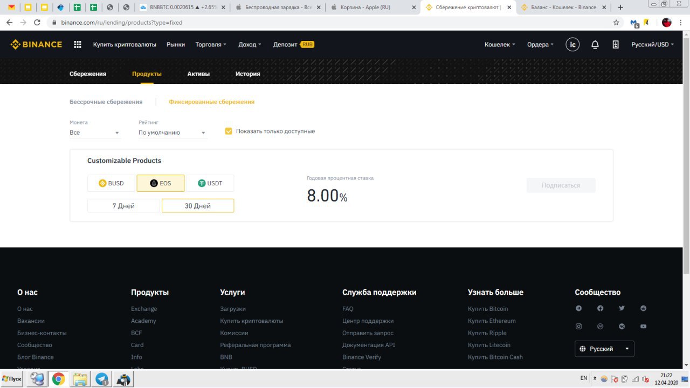Expand the Монета 'Все' dropdown
The width and height of the screenshot is (690, 388).
pyautogui.click(x=95, y=133)
